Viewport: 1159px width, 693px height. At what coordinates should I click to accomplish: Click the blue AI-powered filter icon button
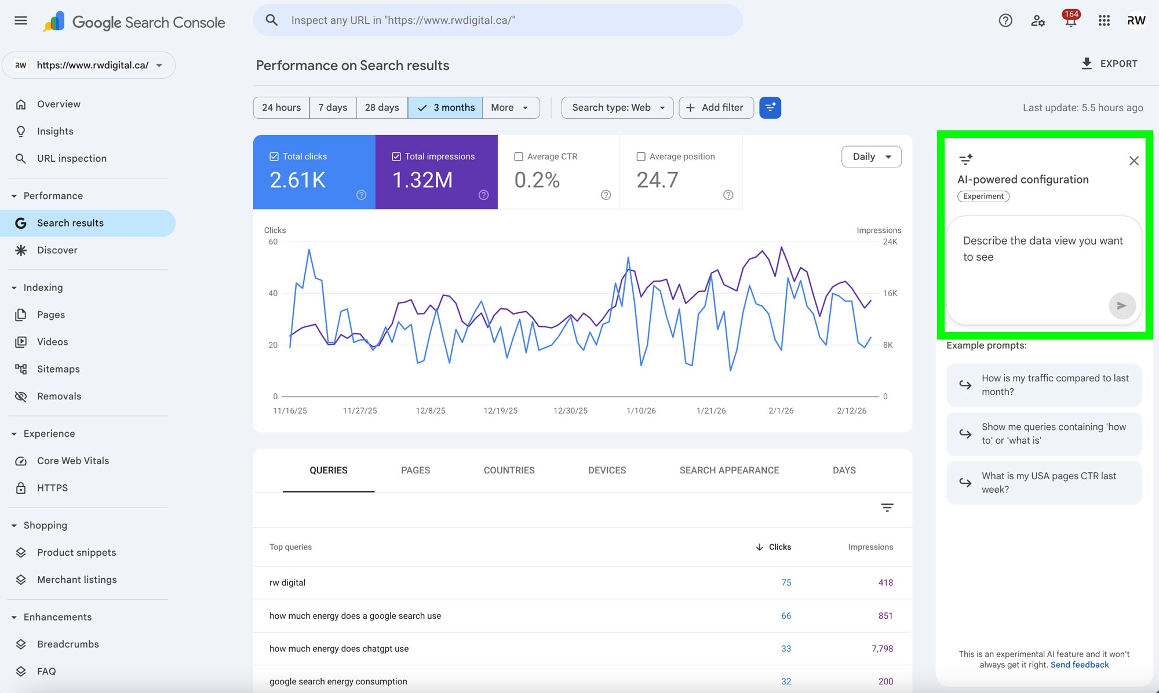pyautogui.click(x=770, y=108)
